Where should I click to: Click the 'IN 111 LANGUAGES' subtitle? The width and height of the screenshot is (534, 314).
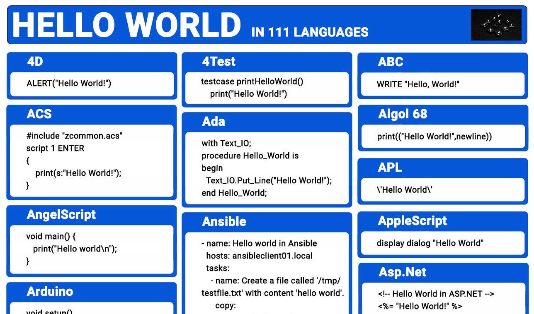pos(310,32)
